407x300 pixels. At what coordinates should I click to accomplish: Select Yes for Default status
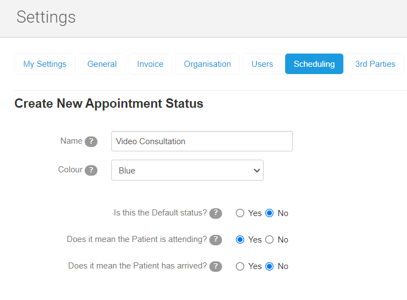tap(240, 213)
